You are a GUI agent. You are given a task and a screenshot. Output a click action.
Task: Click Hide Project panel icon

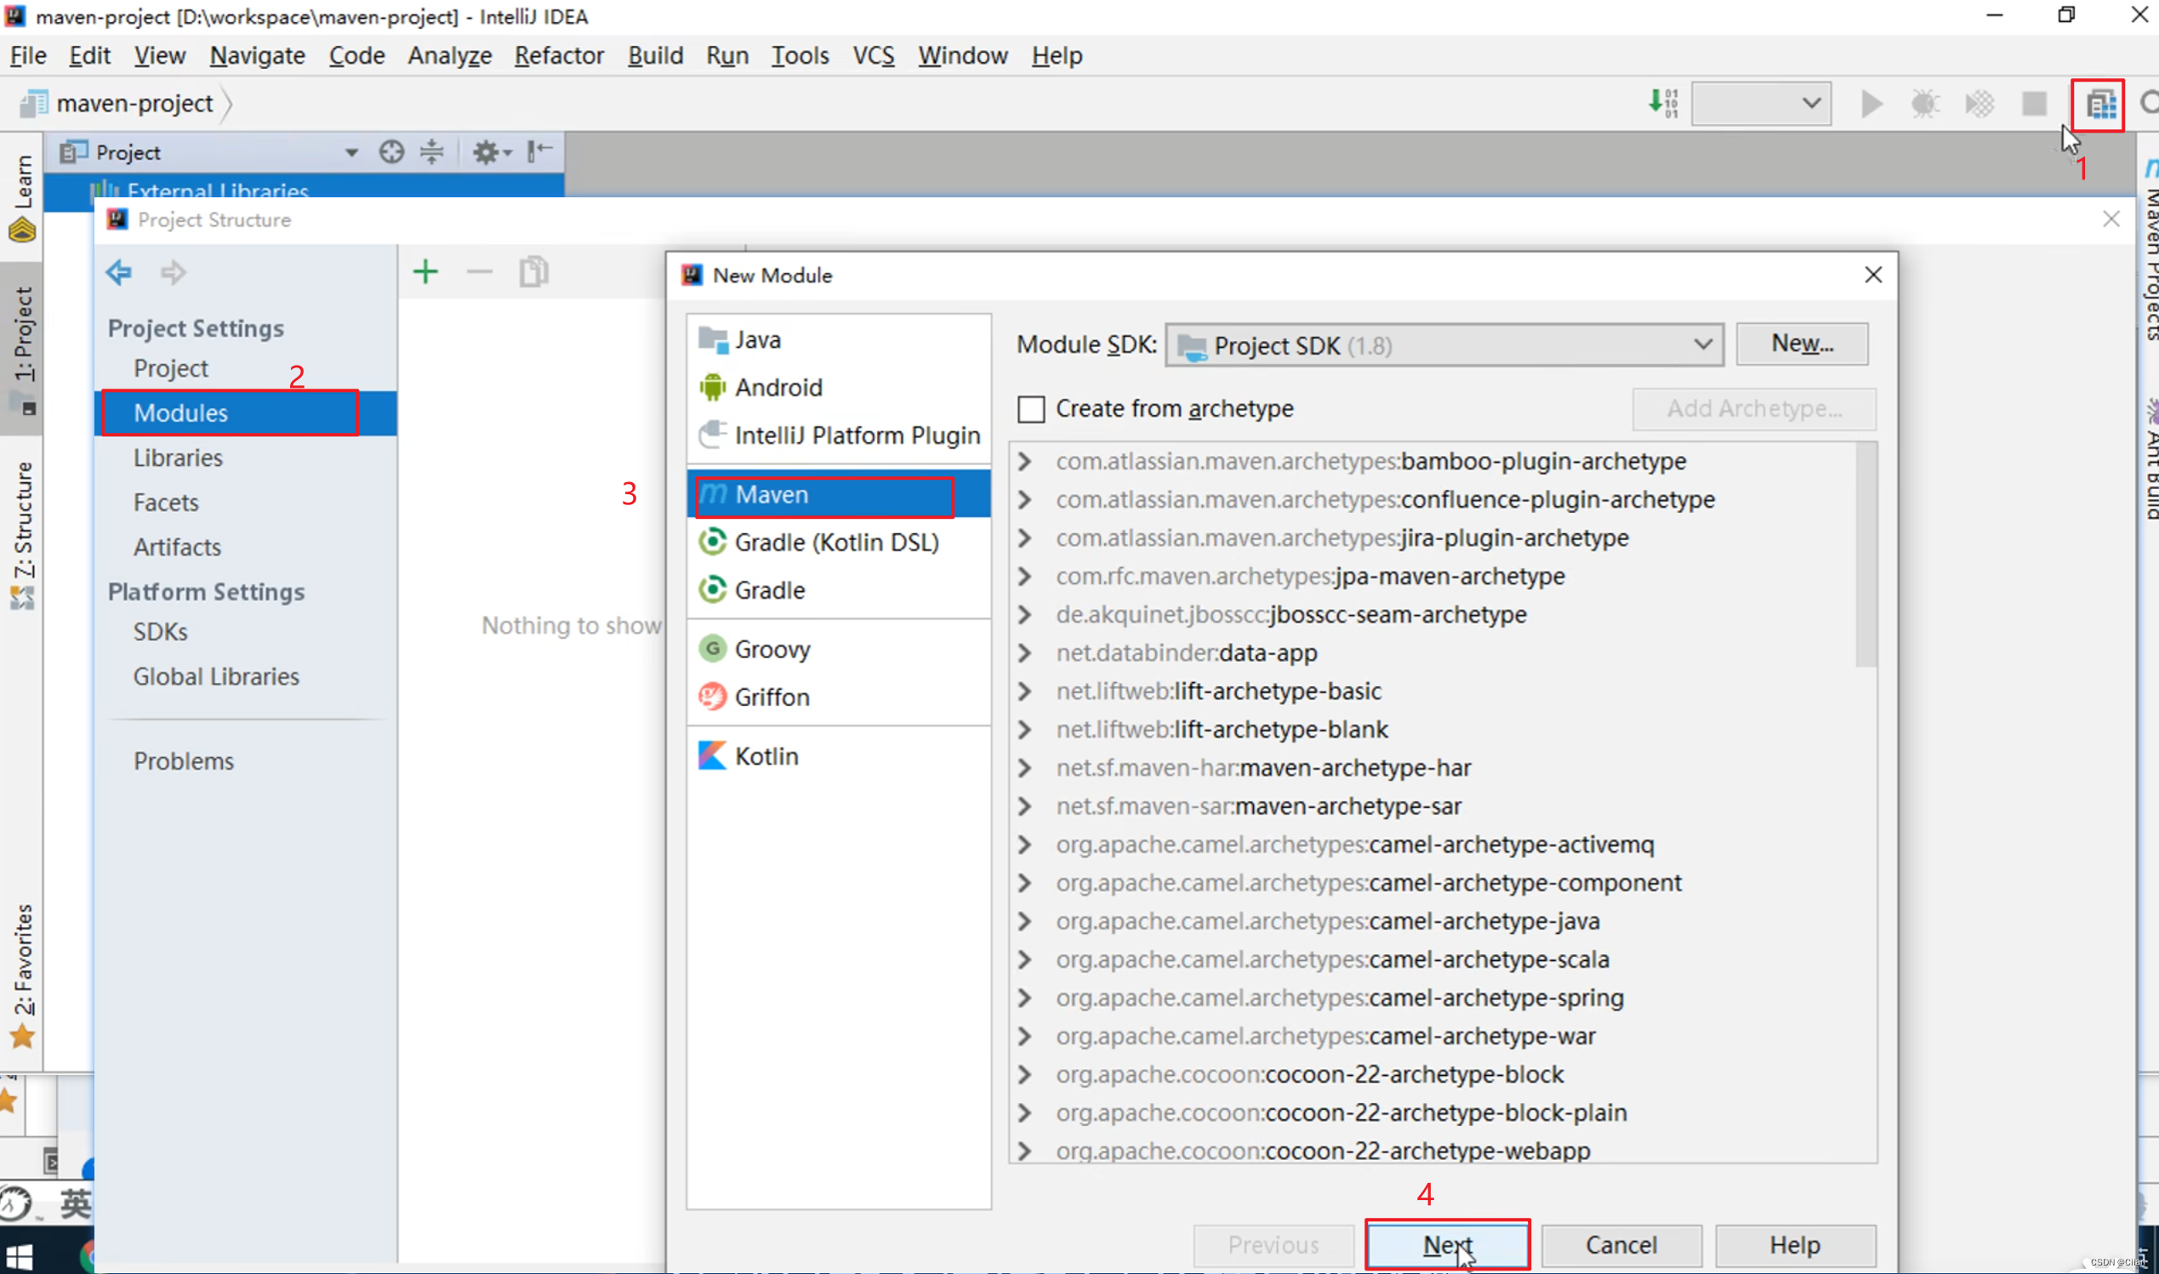[539, 152]
